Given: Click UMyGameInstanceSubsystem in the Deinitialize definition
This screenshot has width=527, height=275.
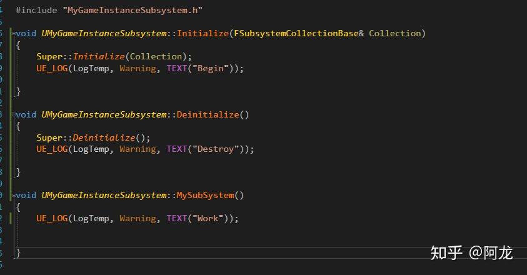Looking at the screenshot, I should coord(104,114).
